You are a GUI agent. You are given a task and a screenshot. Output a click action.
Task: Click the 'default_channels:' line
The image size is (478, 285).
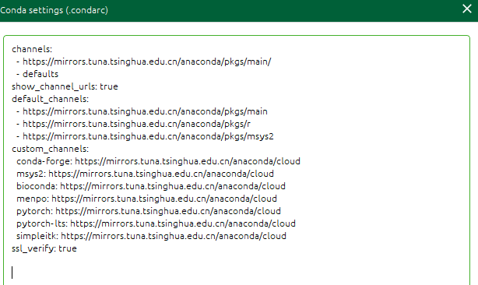(x=51, y=99)
